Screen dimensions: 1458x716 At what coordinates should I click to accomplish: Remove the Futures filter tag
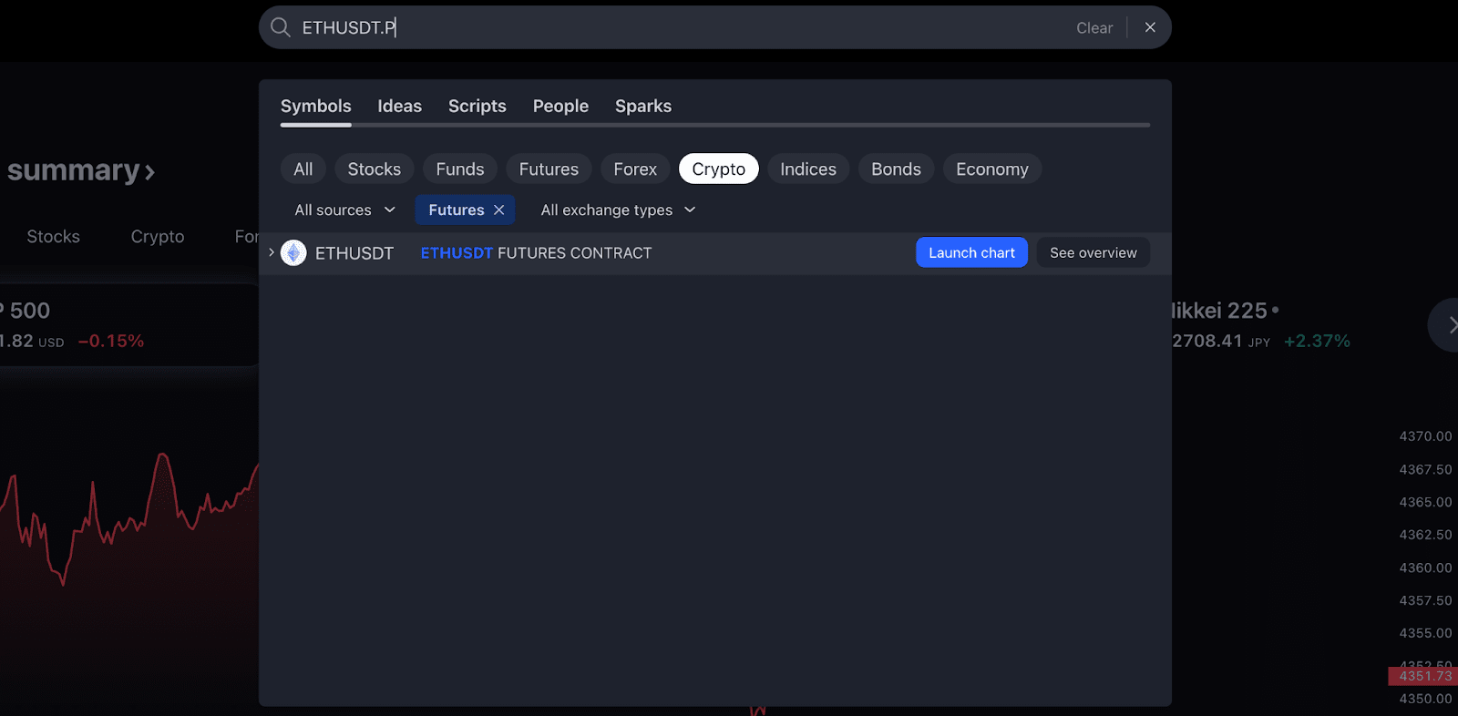pos(498,210)
